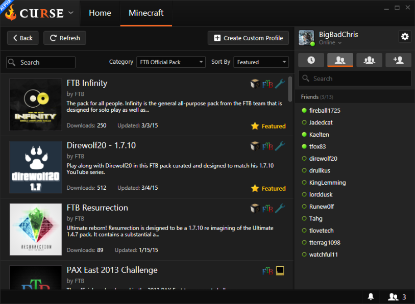This screenshot has width=415, height=304.
Task: Click the FTB logo icon on Direwolf20 pack
Action: click(x=267, y=146)
